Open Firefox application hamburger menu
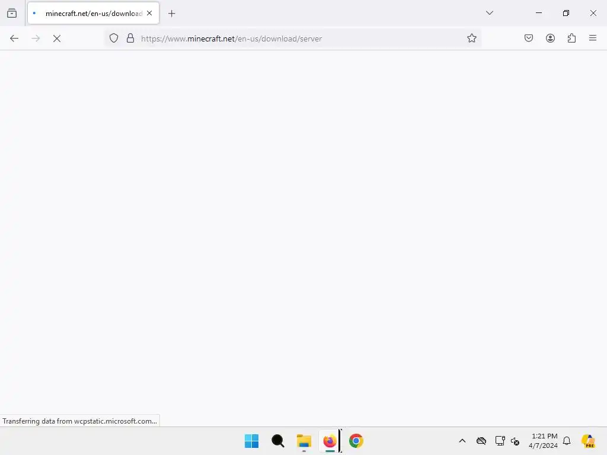 point(593,39)
